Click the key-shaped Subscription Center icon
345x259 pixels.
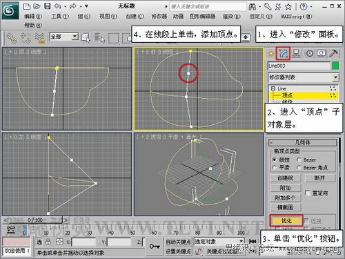coord(268,6)
